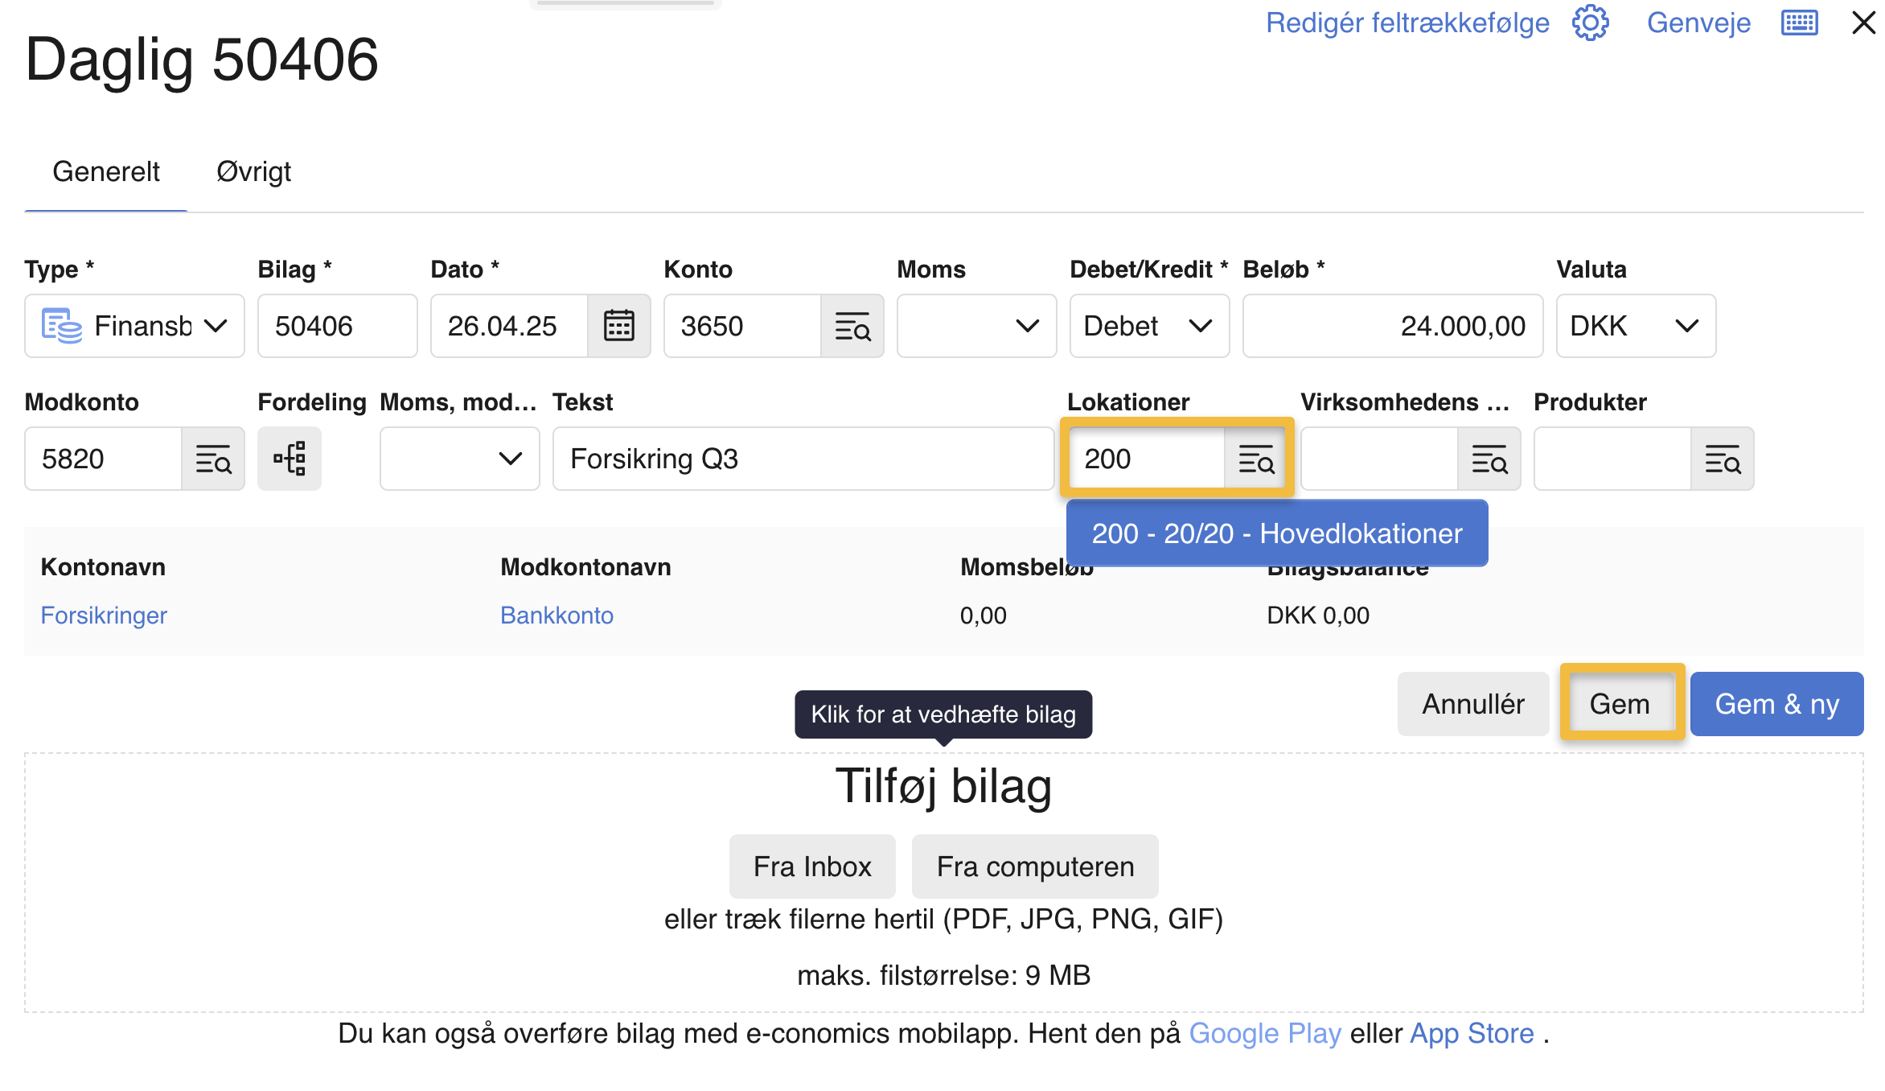
Task: Open the Forsikringer account link
Action: click(104, 615)
